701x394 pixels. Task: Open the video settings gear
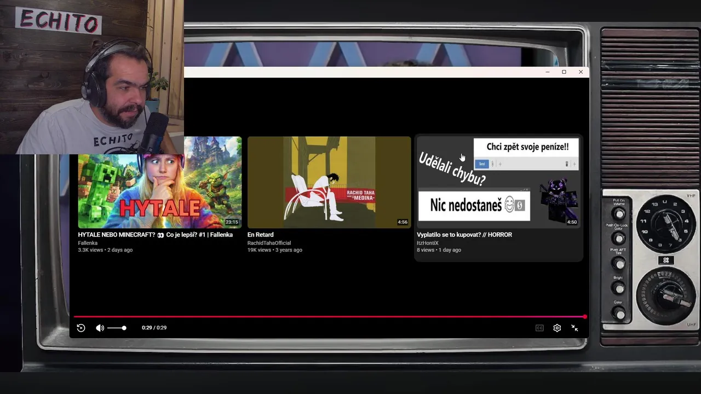tap(557, 328)
